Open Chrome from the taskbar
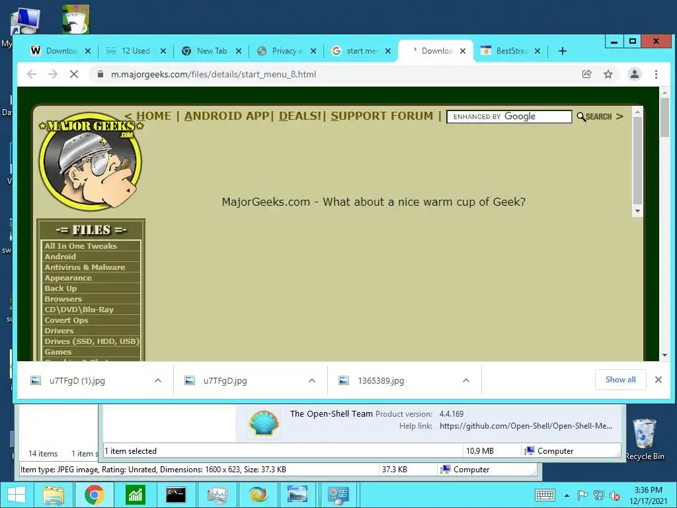The width and height of the screenshot is (677, 508). [94, 495]
